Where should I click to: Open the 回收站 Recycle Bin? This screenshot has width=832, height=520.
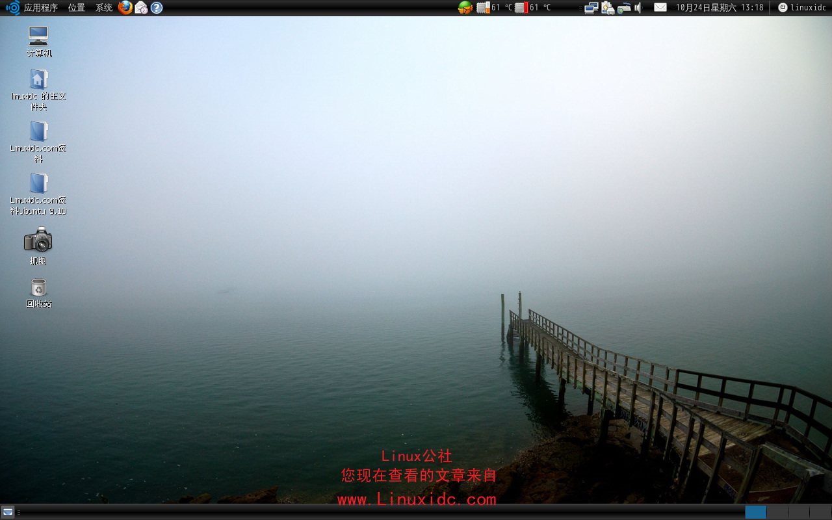(38, 286)
